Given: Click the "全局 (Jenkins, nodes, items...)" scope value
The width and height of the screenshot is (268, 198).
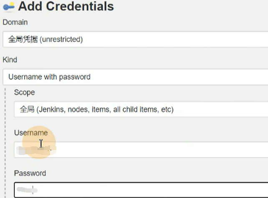Looking at the screenshot, I should point(96,110).
